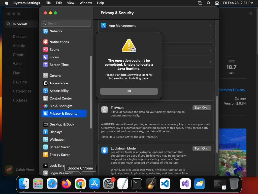Open Control Center settings
This screenshot has height=194, width=258.
coord(64,99)
